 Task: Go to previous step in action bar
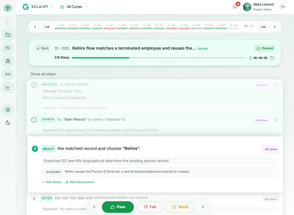(x=94, y=207)
